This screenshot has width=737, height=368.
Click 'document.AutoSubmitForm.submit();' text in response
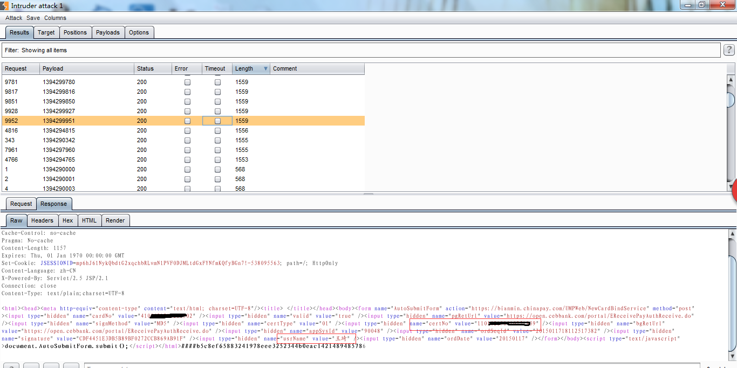click(x=66, y=346)
